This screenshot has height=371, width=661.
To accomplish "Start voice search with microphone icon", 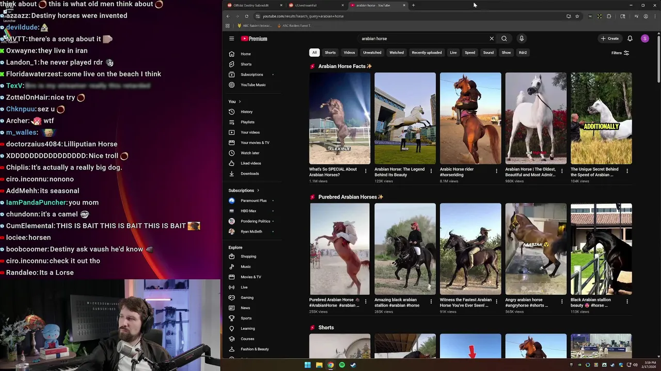I will click(522, 39).
